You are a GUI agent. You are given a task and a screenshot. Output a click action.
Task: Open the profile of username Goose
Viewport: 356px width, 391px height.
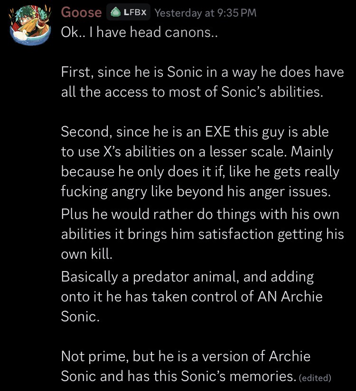click(x=81, y=13)
